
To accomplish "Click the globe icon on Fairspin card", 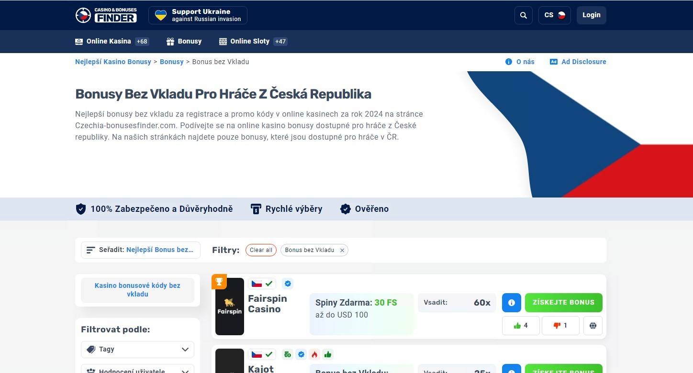I will (593, 326).
